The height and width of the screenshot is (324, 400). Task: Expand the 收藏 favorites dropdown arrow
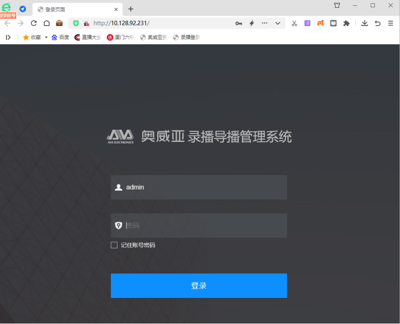click(46, 37)
